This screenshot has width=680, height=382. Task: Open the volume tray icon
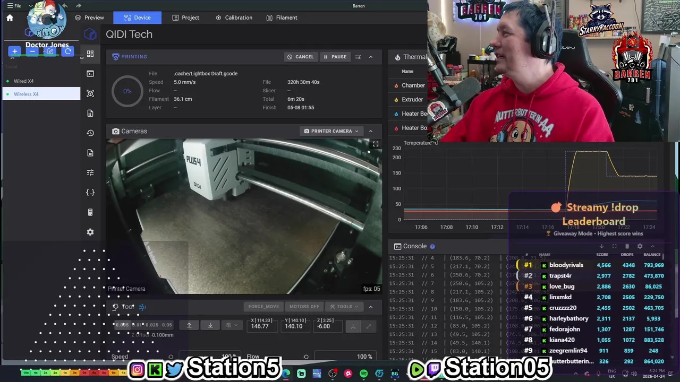(x=633, y=374)
